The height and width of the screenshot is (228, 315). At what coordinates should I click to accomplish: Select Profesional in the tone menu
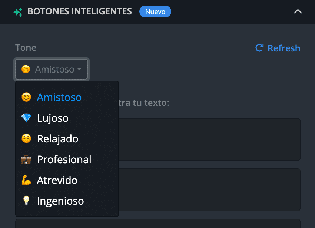pos(67,160)
